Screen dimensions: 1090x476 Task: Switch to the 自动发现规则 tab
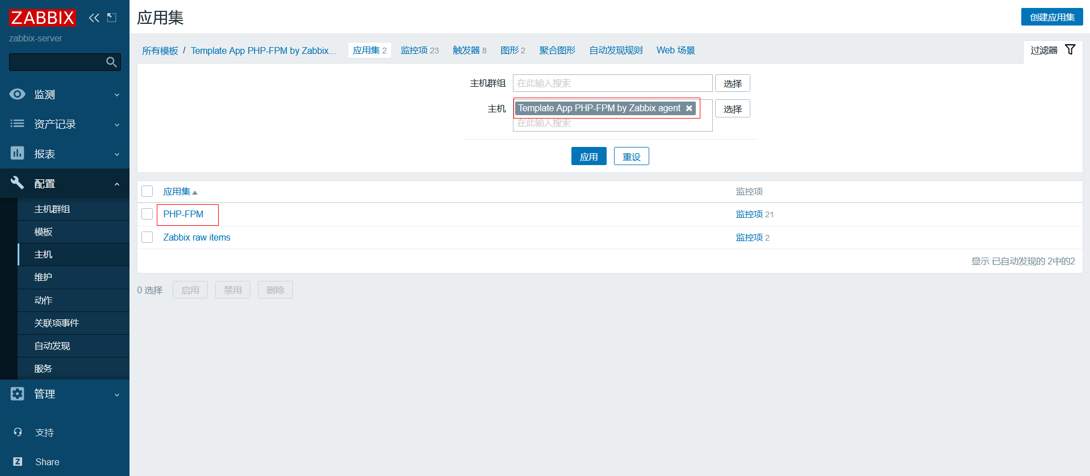tap(616, 50)
